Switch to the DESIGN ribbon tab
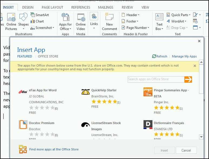 pyautogui.click(x=28, y=7)
